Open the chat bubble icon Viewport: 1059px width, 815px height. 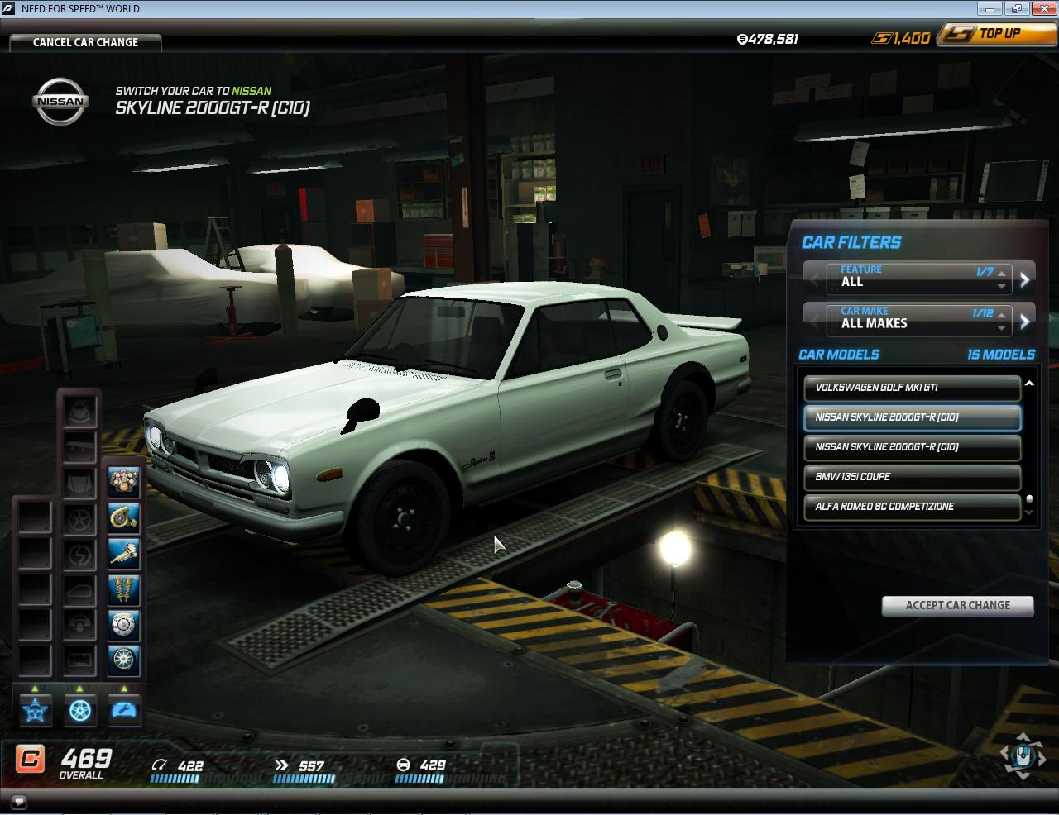tap(19, 802)
